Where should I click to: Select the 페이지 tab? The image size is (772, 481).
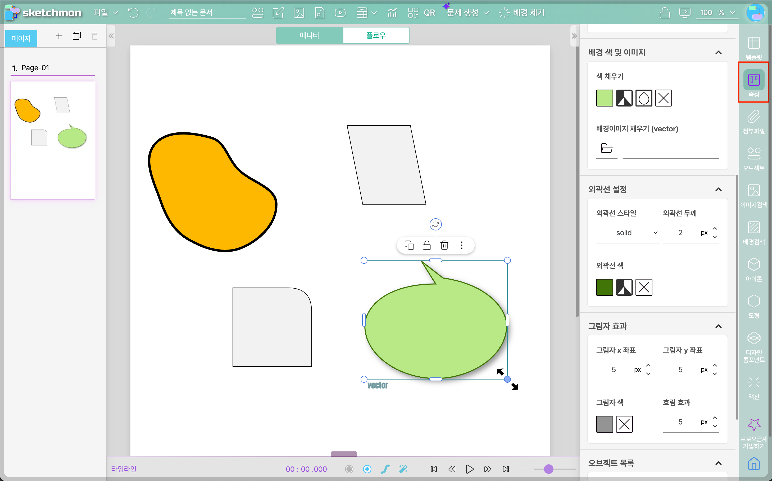[21, 39]
